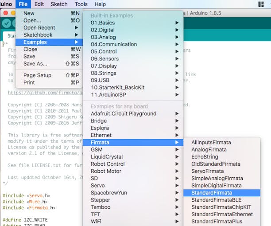Image resolution: width=271 pixels, height=226 pixels.
Task: Choose Save from the File menu
Action: click(49, 56)
